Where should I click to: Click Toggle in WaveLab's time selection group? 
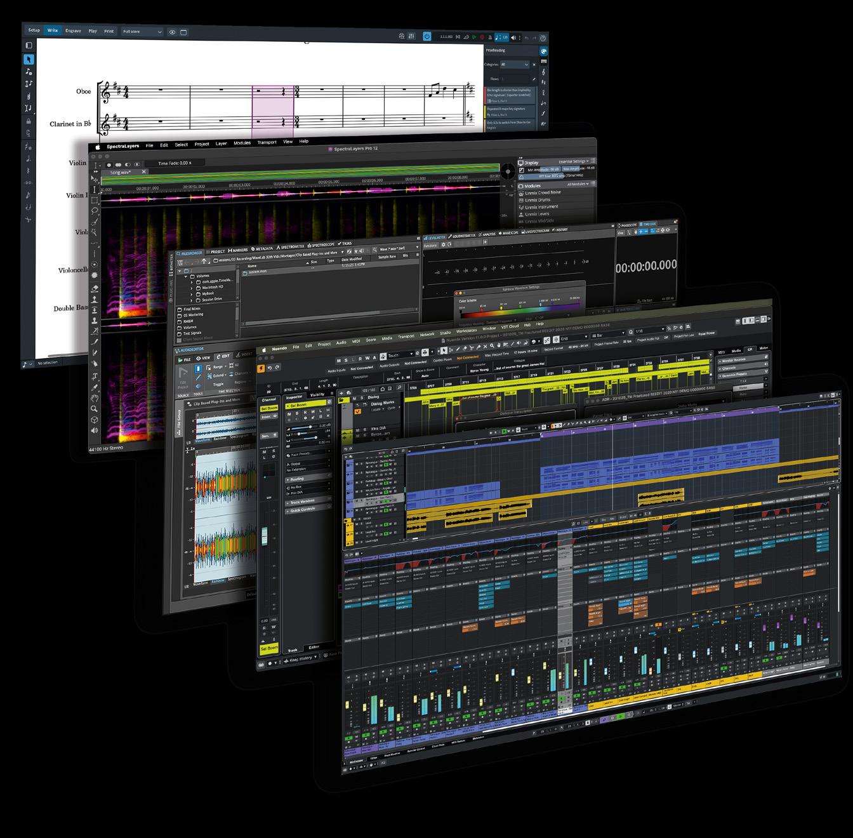[218, 384]
